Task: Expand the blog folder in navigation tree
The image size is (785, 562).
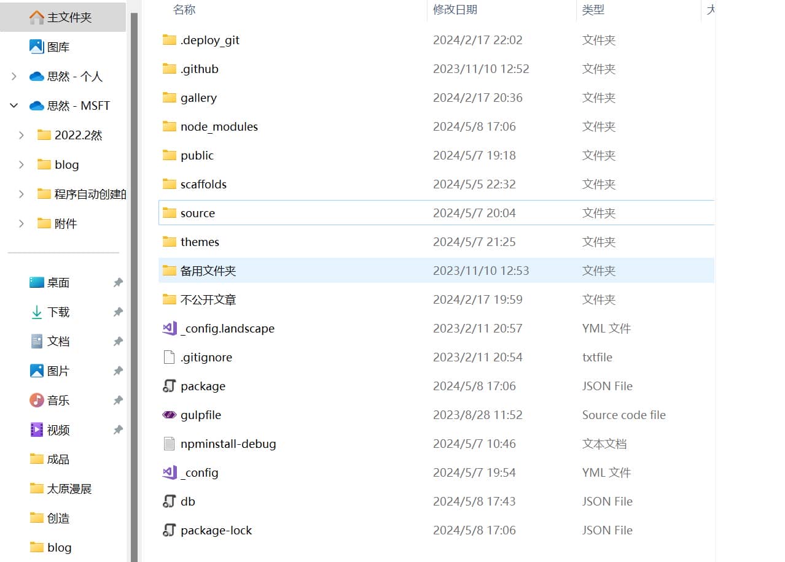Action: [x=21, y=164]
